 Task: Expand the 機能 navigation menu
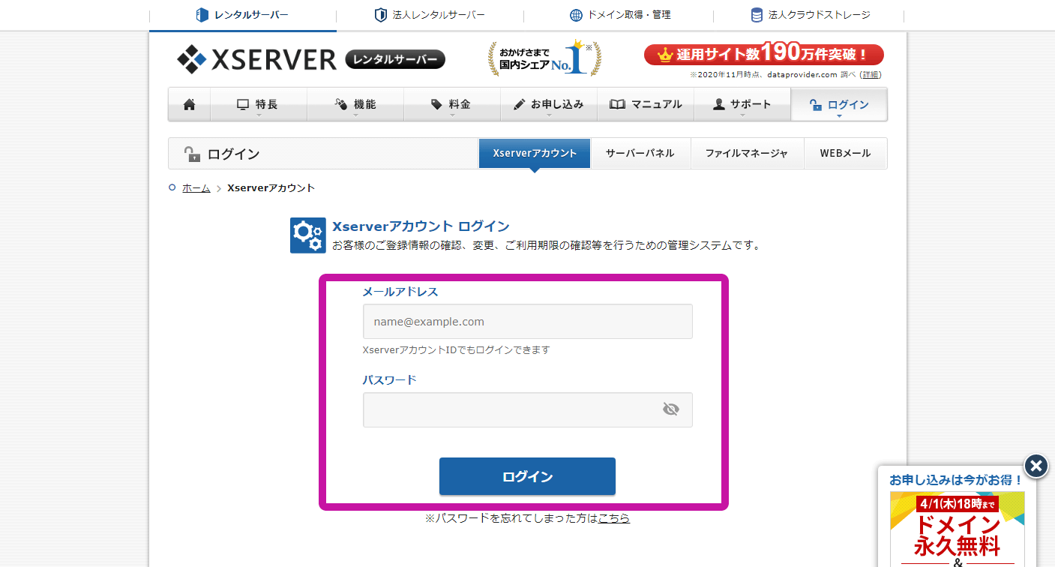pyautogui.click(x=355, y=105)
